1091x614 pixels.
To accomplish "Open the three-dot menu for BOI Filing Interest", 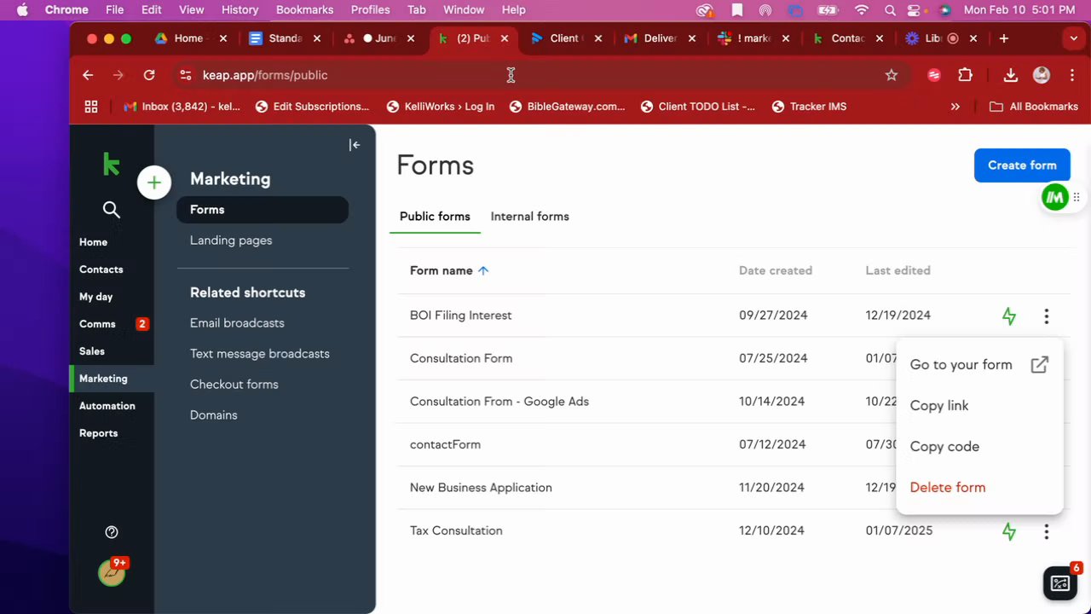I will [1047, 316].
